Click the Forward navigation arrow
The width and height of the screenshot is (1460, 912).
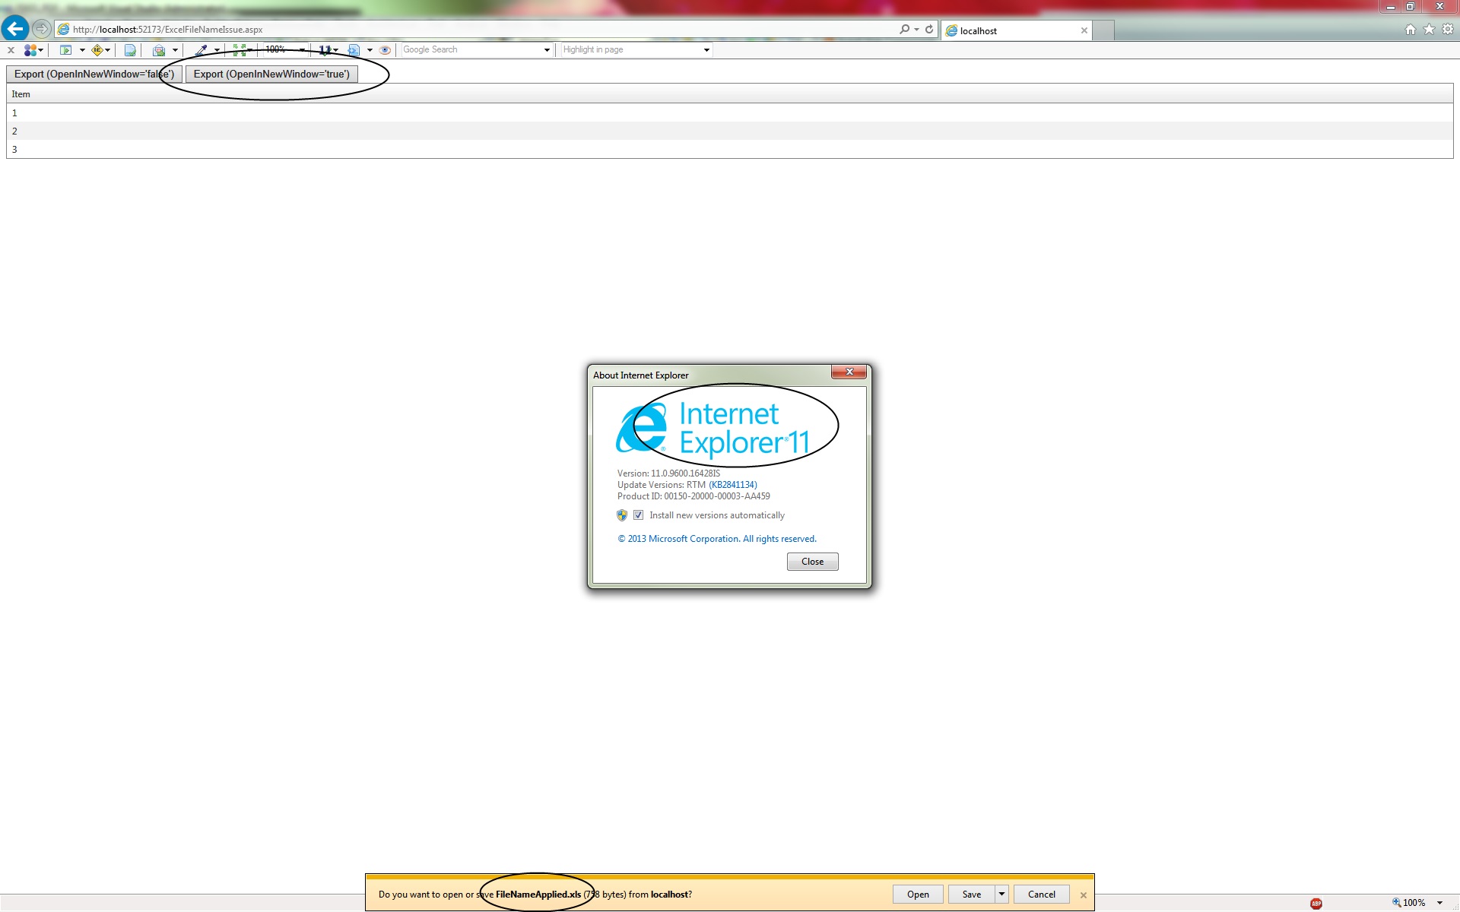tap(42, 29)
